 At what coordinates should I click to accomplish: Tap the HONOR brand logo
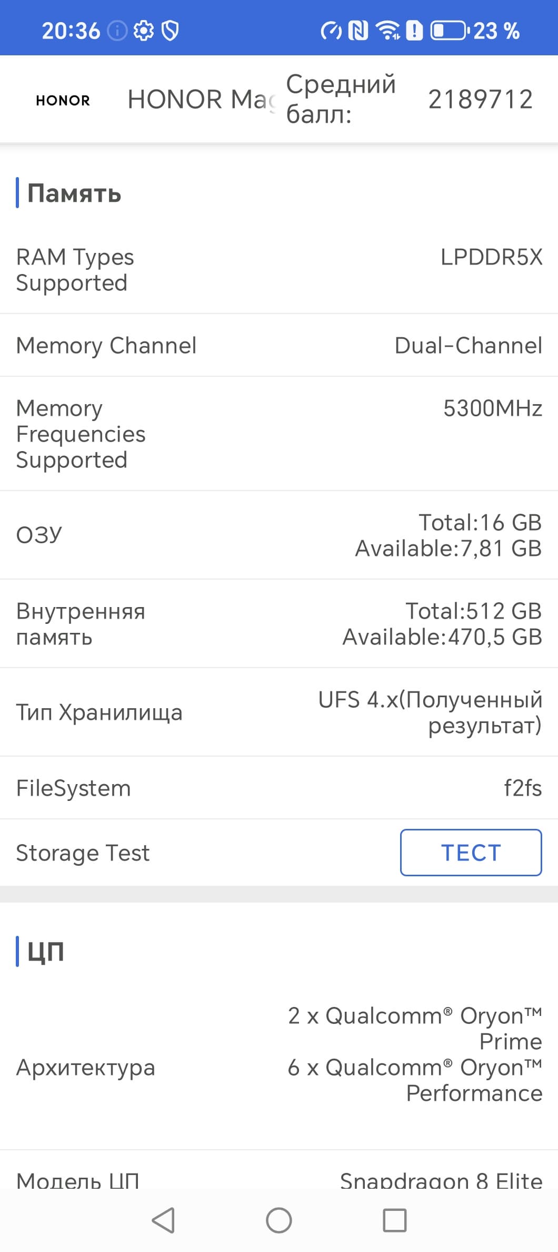(63, 100)
